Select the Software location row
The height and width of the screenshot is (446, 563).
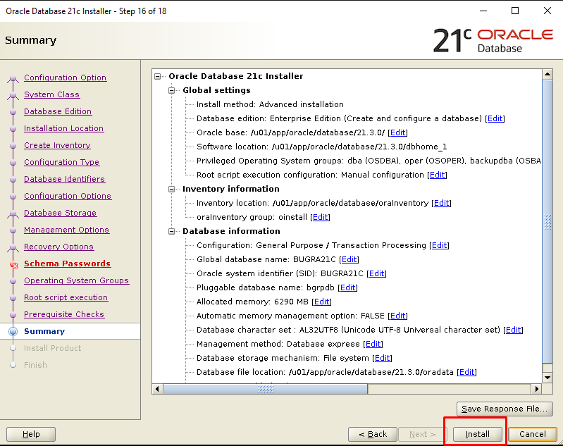(322, 147)
